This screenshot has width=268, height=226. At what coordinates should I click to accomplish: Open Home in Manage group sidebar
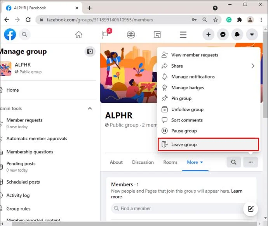point(13,90)
